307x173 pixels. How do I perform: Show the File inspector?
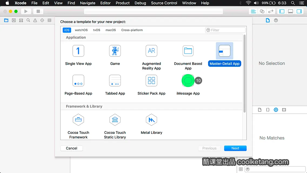268,20
